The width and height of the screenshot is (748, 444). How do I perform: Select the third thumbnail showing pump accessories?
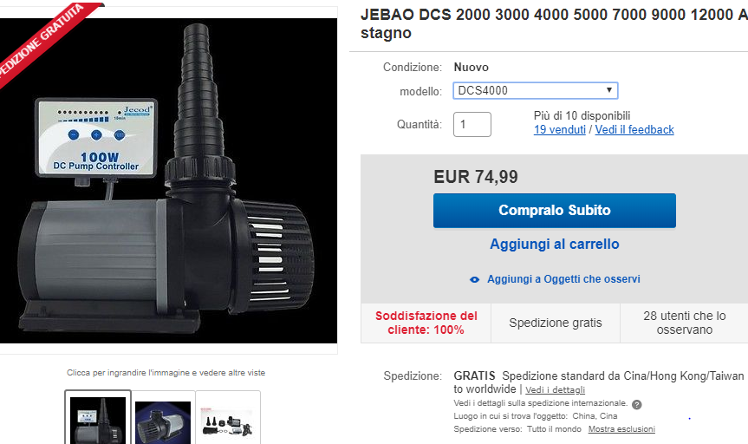(228, 420)
